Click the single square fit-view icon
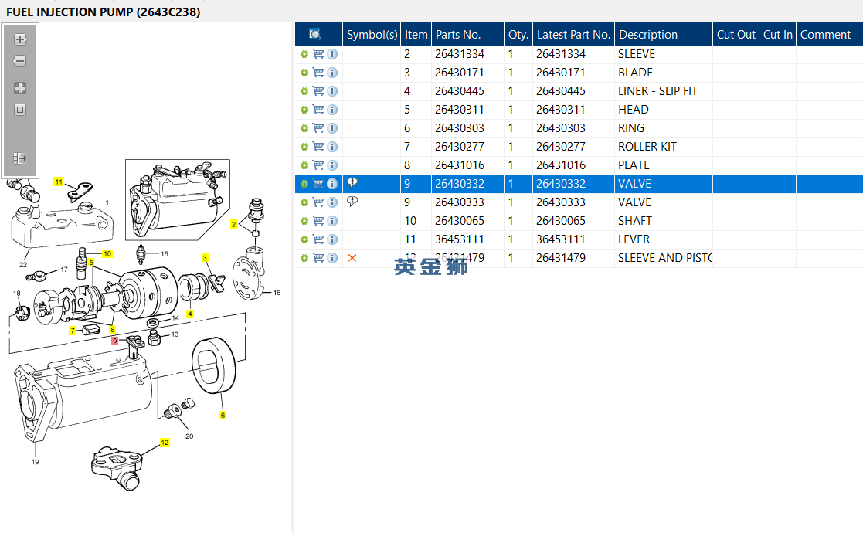Screen dimensions: 863x533 point(20,110)
